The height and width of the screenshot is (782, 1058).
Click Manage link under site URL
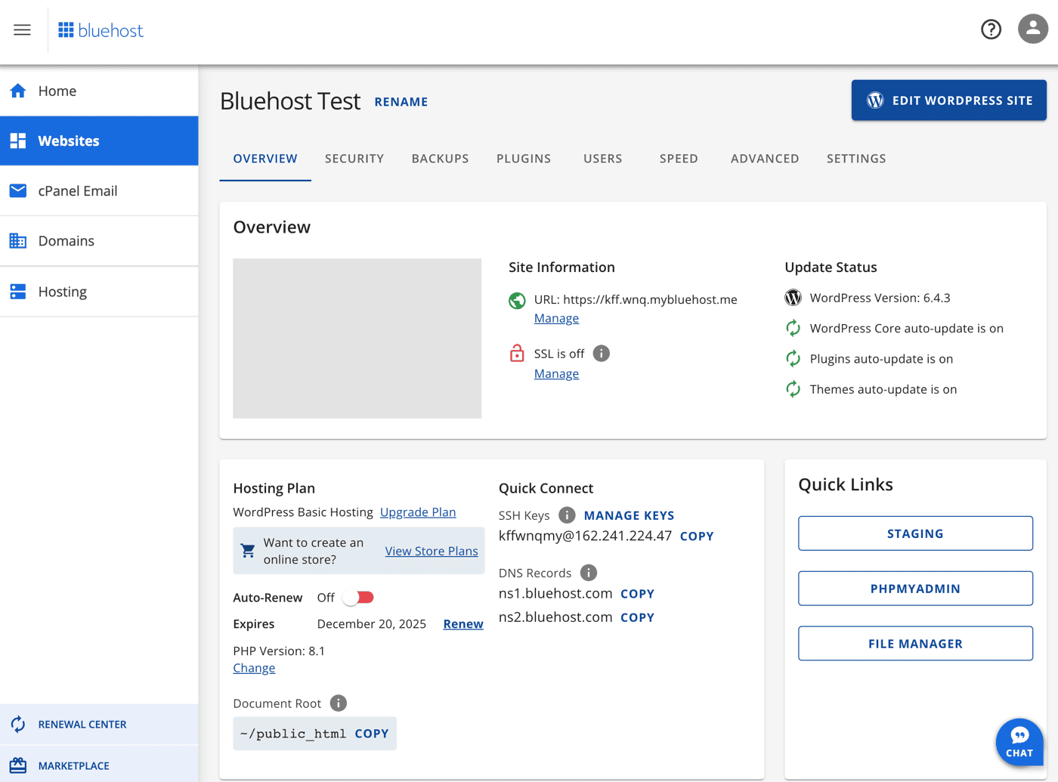coord(556,318)
